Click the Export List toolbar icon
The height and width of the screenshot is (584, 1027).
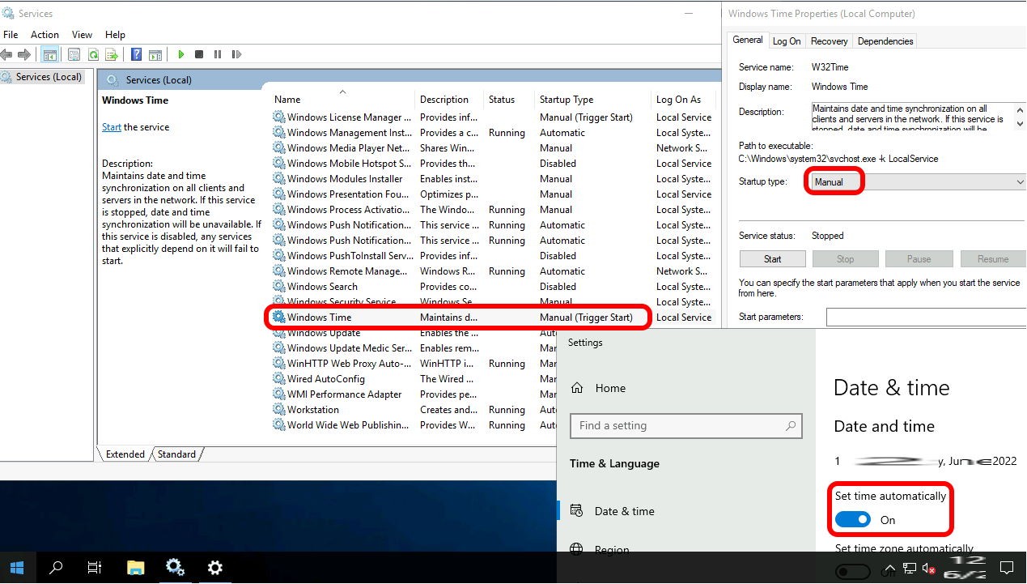click(112, 54)
